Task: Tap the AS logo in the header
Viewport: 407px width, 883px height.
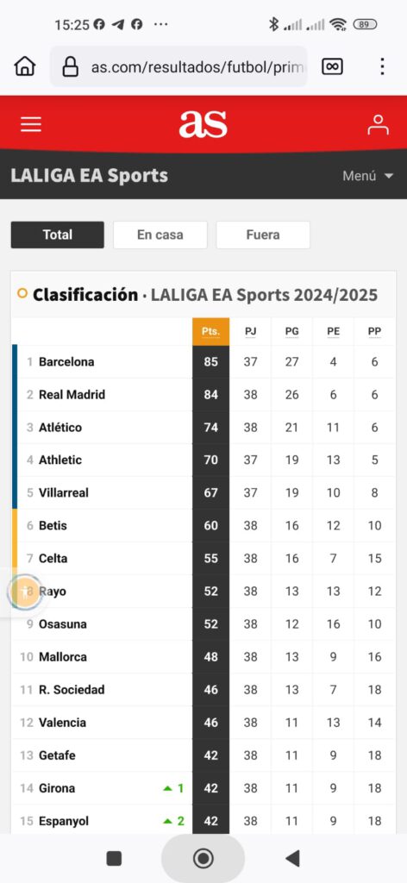Action: pyautogui.click(x=203, y=124)
